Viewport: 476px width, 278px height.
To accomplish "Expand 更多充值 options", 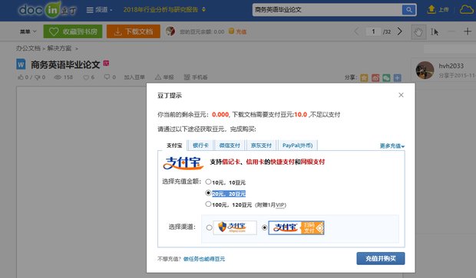I will (392, 146).
